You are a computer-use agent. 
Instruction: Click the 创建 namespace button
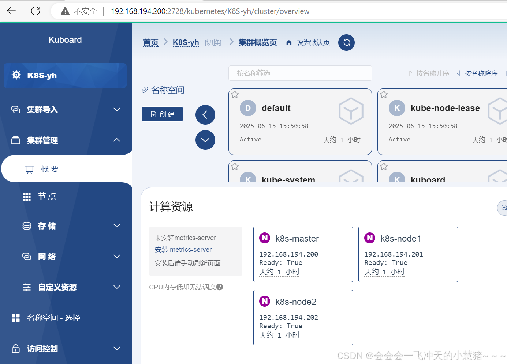[162, 114]
